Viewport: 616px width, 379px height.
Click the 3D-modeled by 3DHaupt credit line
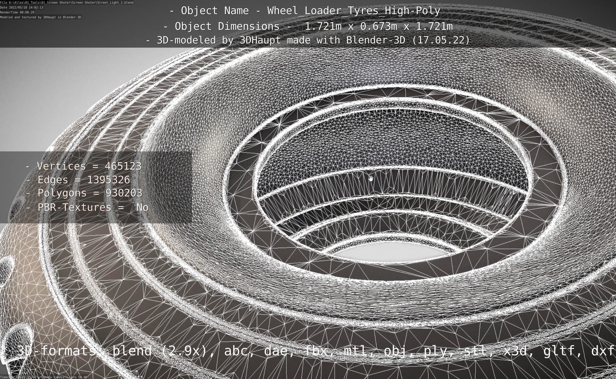click(308, 40)
